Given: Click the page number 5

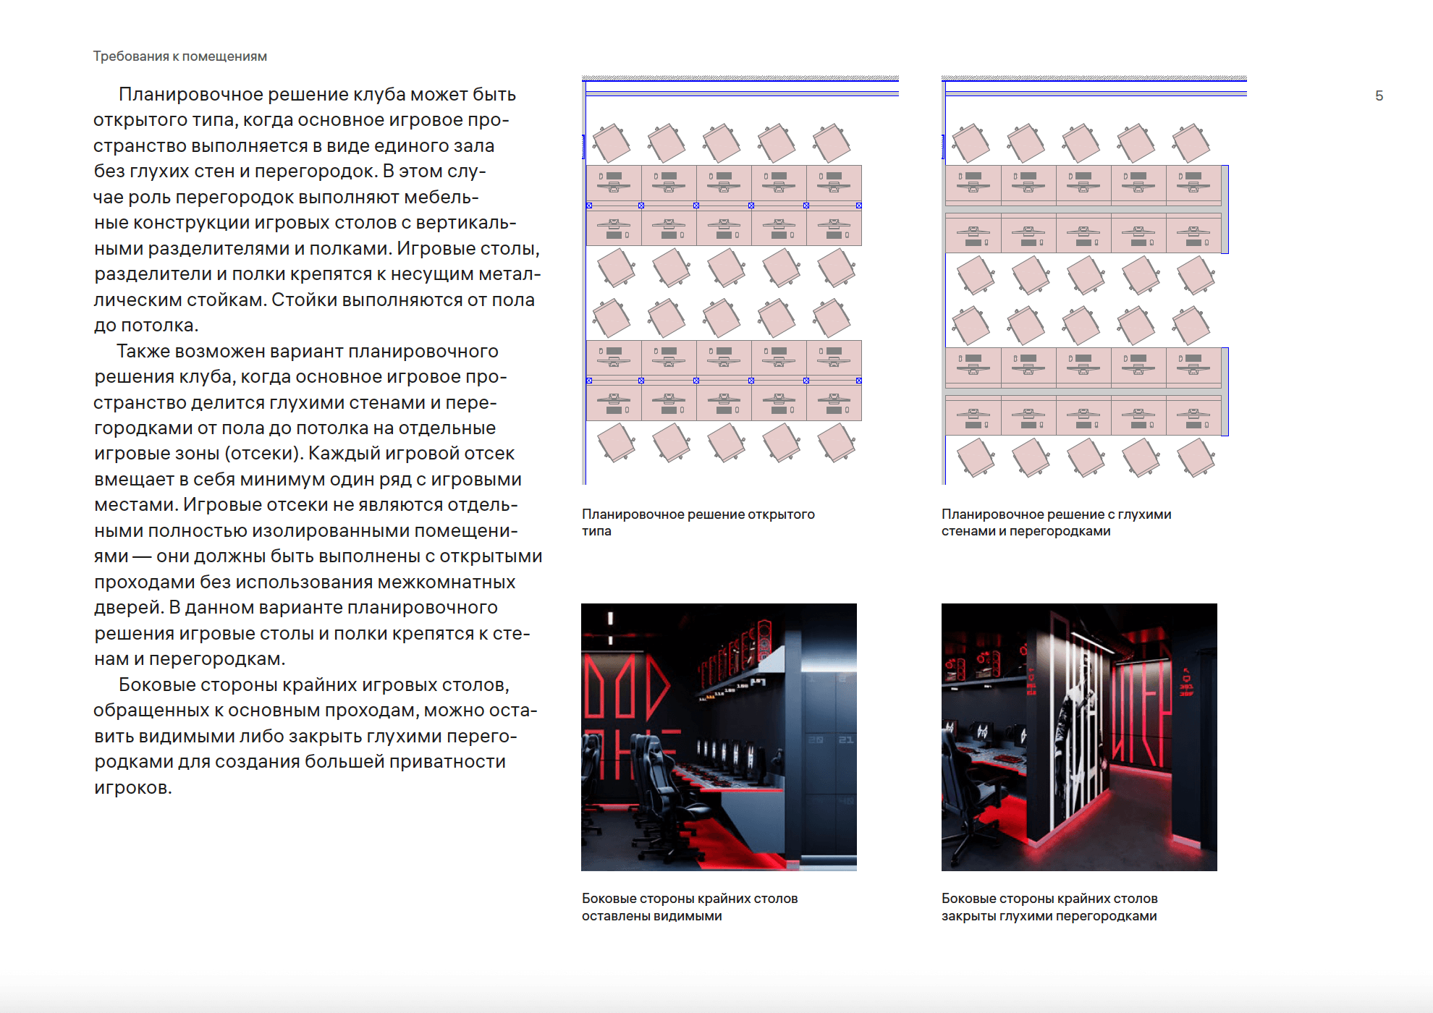Looking at the screenshot, I should 1379,96.
